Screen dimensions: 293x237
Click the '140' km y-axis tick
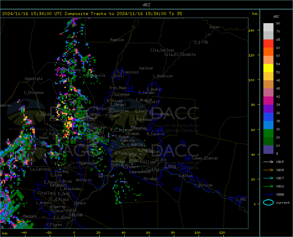pyautogui.click(x=252, y=31)
